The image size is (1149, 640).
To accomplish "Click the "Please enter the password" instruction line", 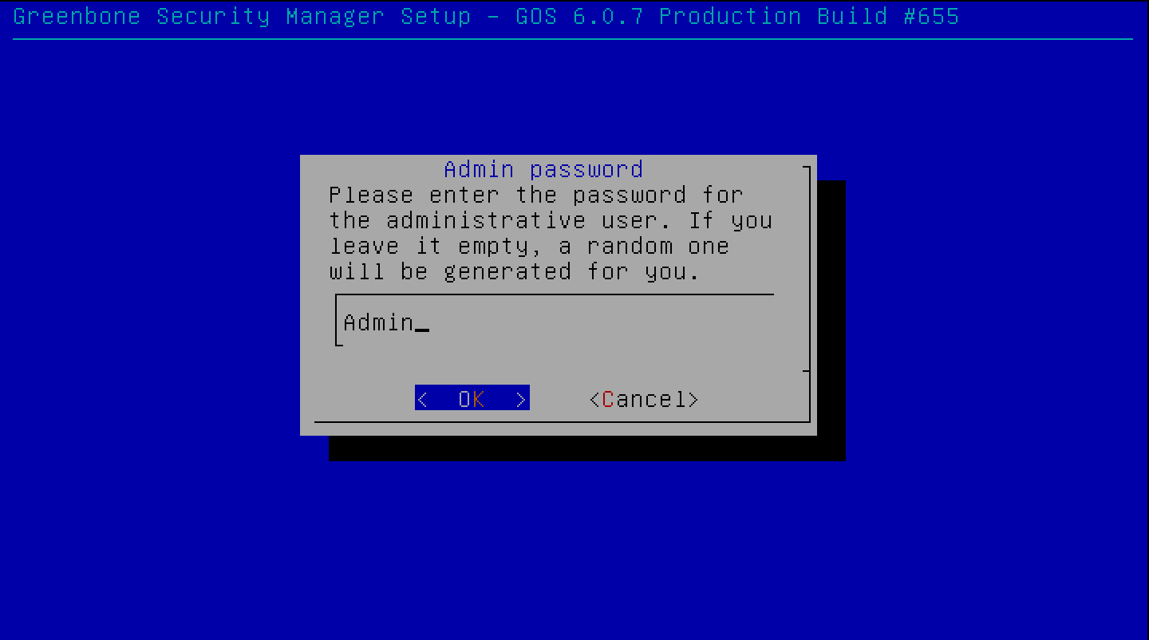I will (x=536, y=195).
